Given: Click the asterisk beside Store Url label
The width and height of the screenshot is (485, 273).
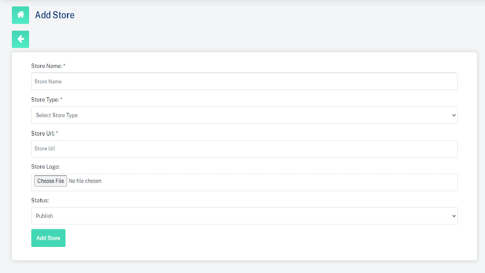Looking at the screenshot, I should click(x=57, y=133).
